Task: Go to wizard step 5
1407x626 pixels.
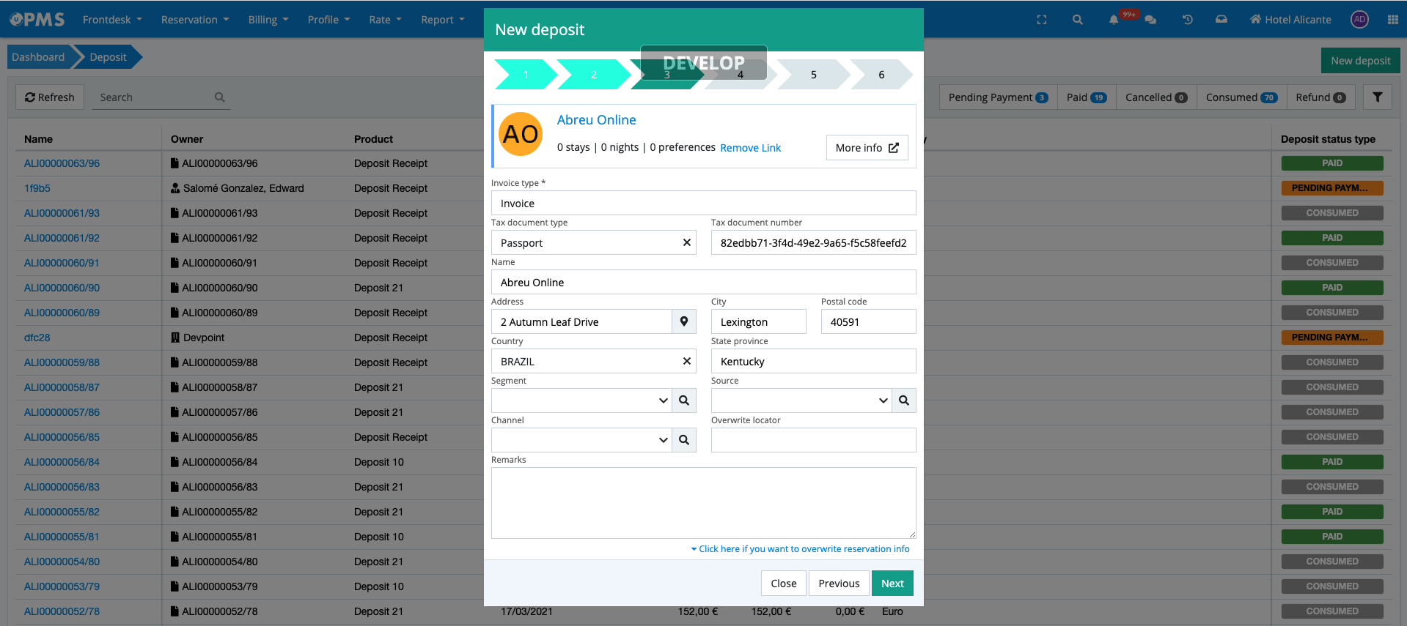Action: 813,75
